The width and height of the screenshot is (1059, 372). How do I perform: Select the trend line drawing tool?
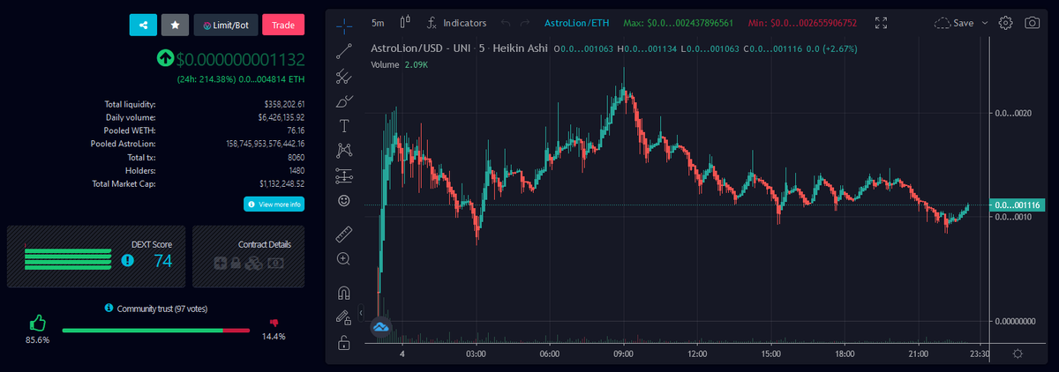[x=344, y=50]
